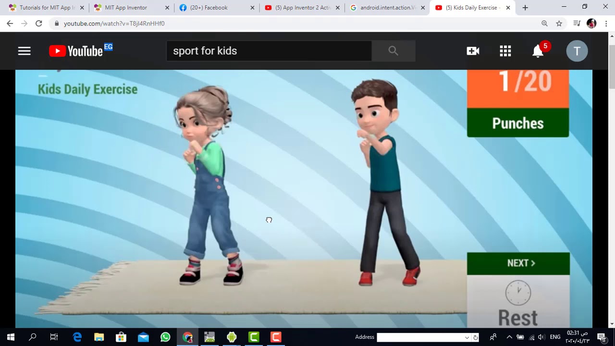The image size is (615, 346).
Task: Open File Explorer from the taskbar
Action: [x=99, y=337]
